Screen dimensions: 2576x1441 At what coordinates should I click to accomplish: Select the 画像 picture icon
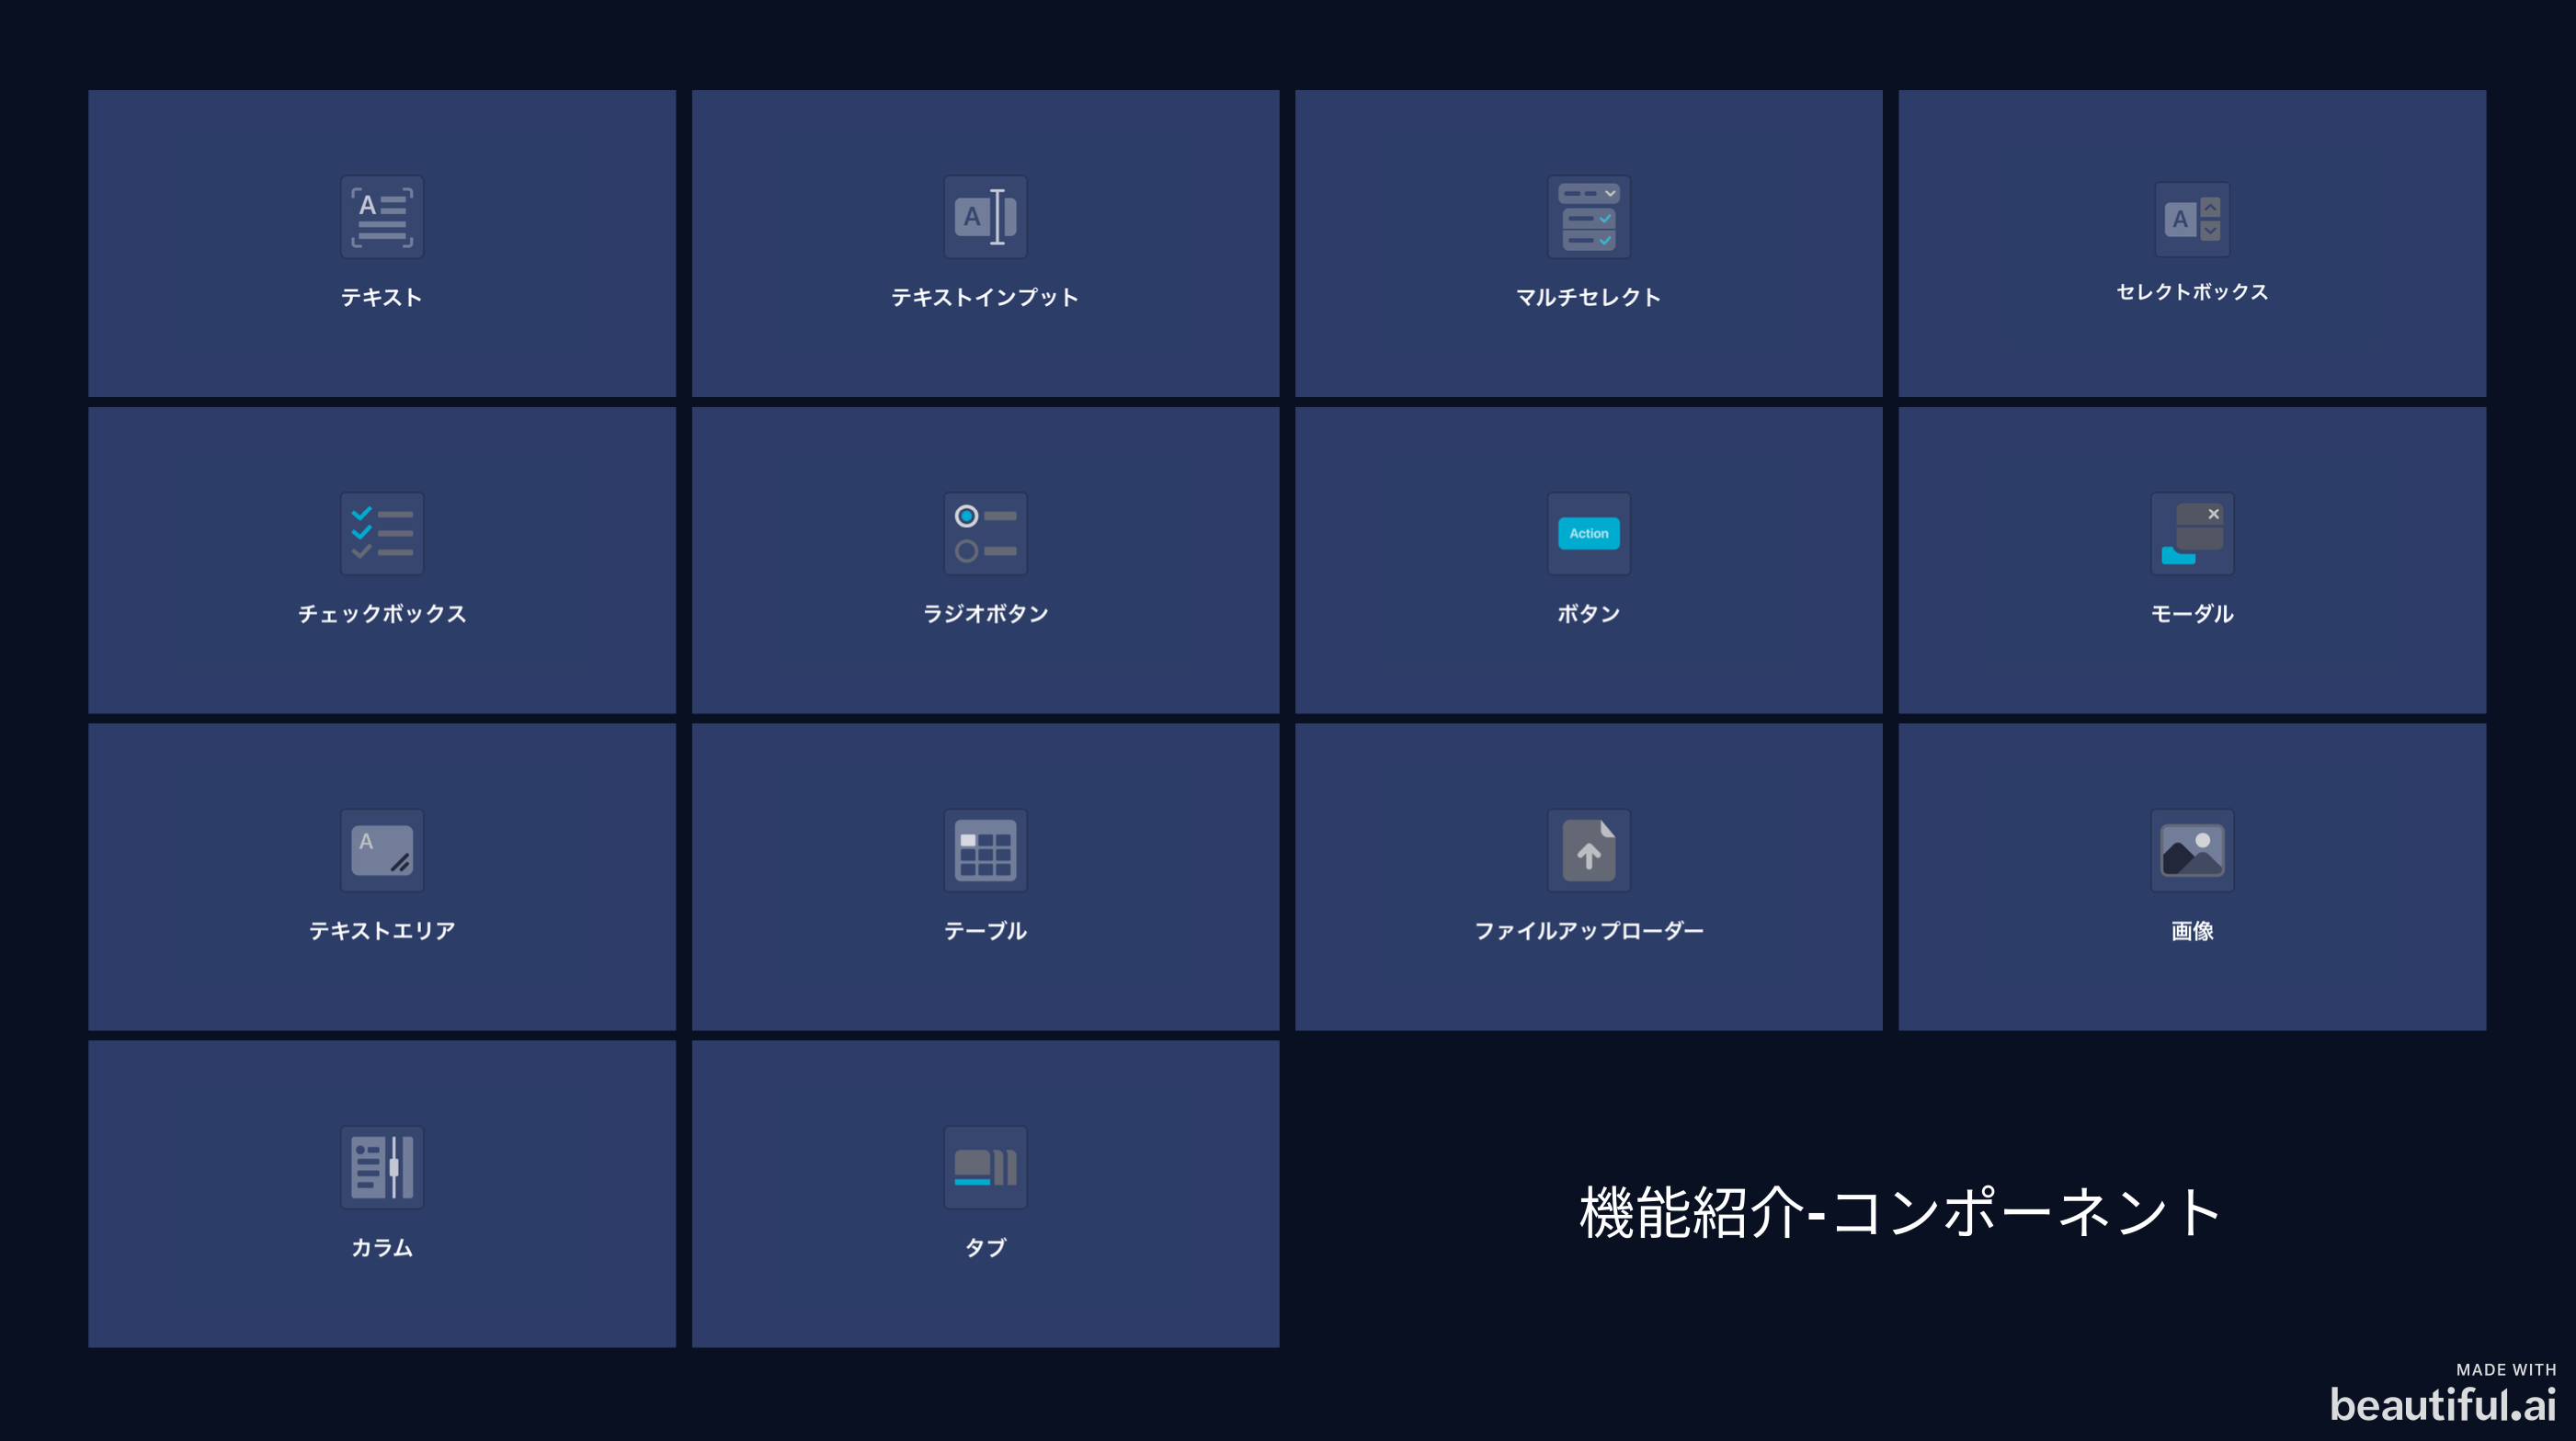click(x=2191, y=850)
